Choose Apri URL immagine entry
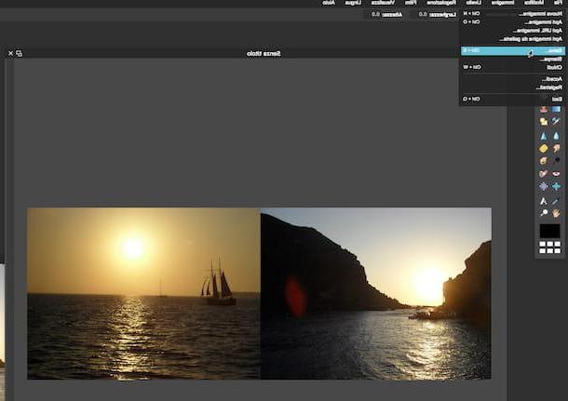The image size is (568, 401). tap(512, 31)
